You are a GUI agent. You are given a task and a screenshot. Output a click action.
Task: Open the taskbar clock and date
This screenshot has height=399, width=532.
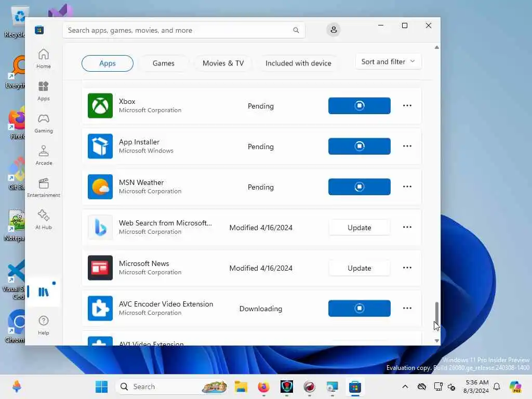click(476, 387)
